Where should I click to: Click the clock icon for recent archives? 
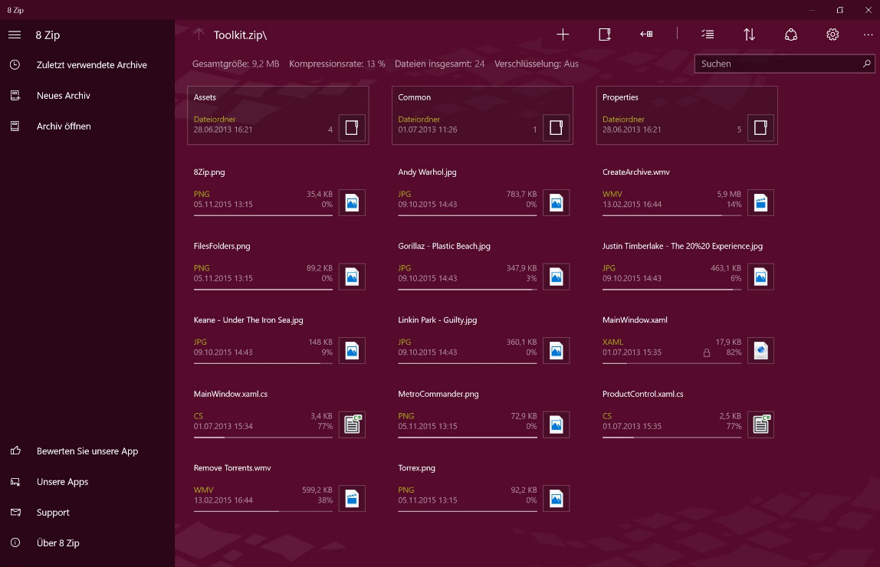[x=15, y=65]
